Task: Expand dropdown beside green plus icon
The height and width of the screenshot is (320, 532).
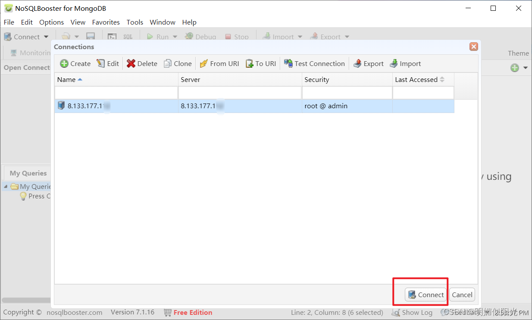Action: point(526,68)
